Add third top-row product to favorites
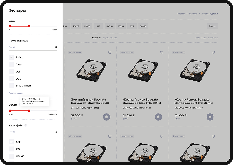Image resolution: width=233 pixels, height=165 pixels. point(213,52)
